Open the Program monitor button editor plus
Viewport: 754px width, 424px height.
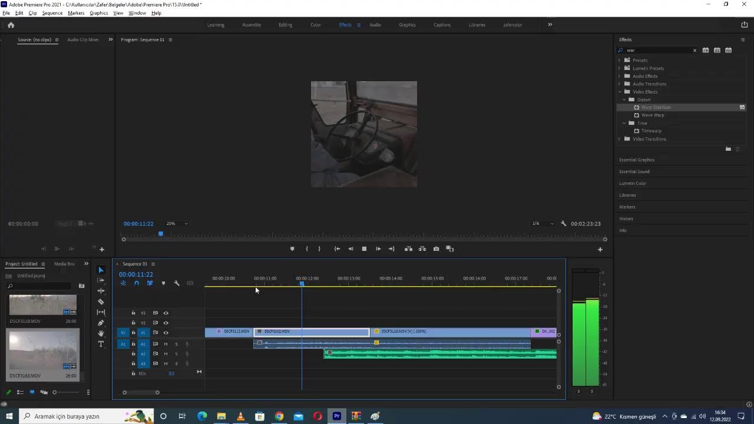click(x=600, y=249)
